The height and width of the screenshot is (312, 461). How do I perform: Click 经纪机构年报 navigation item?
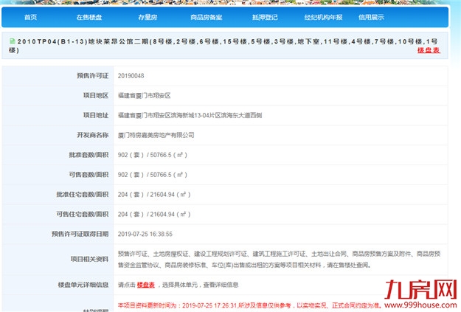pyautogui.click(x=323, y=17)
